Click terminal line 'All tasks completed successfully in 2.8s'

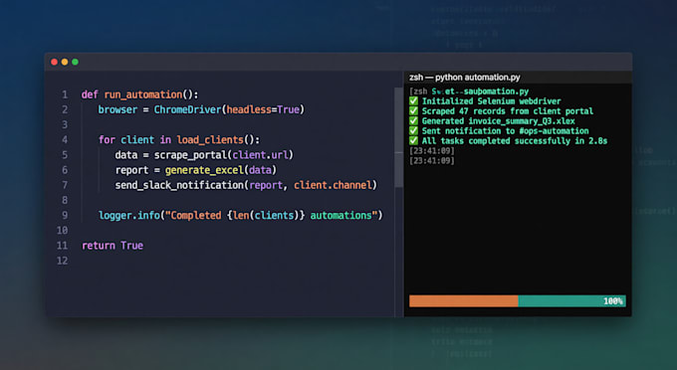click(515, 140)
